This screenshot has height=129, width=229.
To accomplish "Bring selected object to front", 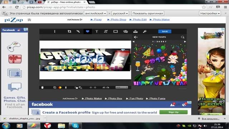I will 76,87.
